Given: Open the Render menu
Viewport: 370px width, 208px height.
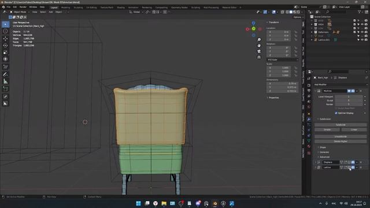Looking at the screenshot, I should coord(23,7).
